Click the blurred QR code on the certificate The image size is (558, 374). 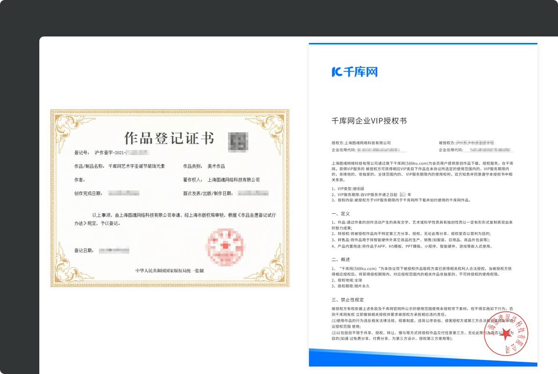click(x=238, y=142)
